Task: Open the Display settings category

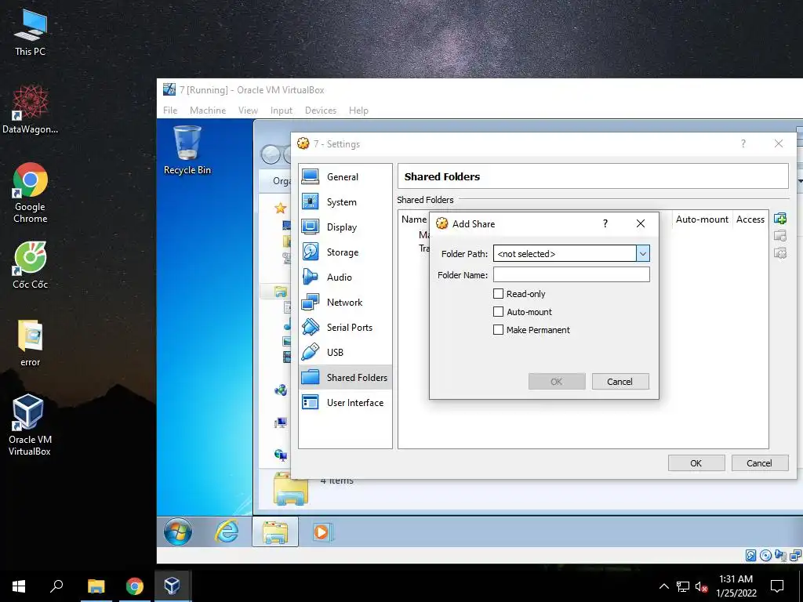Action: (x=345, y=227)
